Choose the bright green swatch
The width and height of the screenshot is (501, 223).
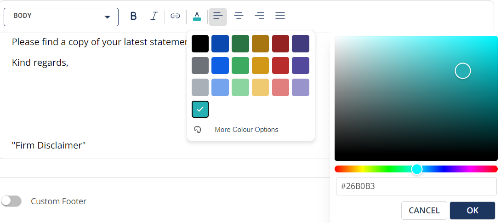[240, 65]
